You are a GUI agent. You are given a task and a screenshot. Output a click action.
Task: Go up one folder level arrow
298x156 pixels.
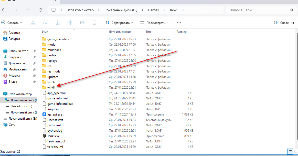click(28, 10)
